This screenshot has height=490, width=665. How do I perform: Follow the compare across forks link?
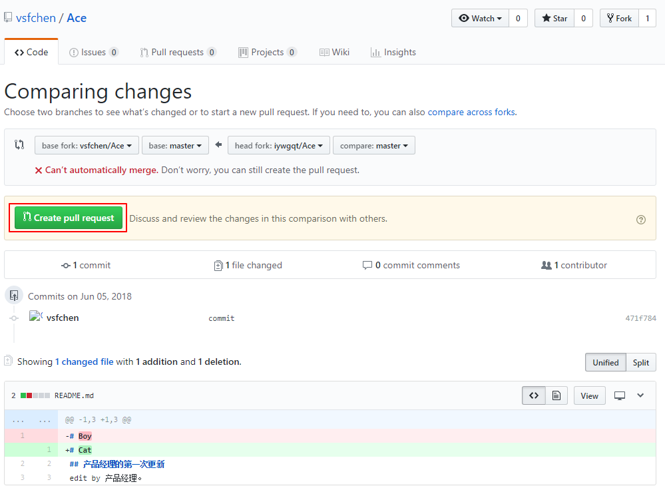coord(471,112)
